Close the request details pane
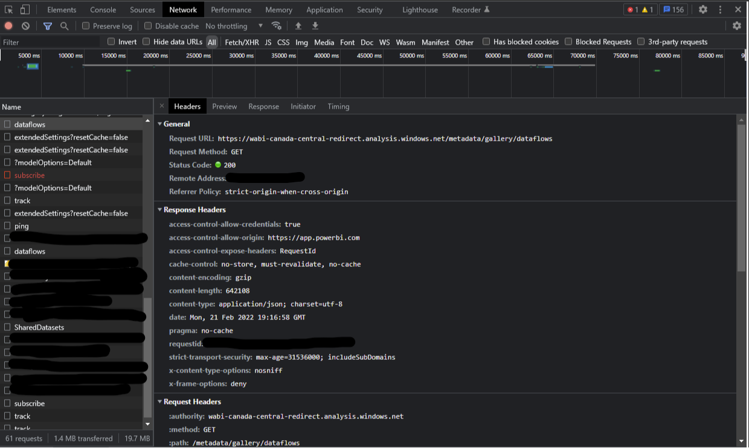Image resolution: width=749 pixels, height=448 pixels. pyautogui.click(x=162, y=106)
